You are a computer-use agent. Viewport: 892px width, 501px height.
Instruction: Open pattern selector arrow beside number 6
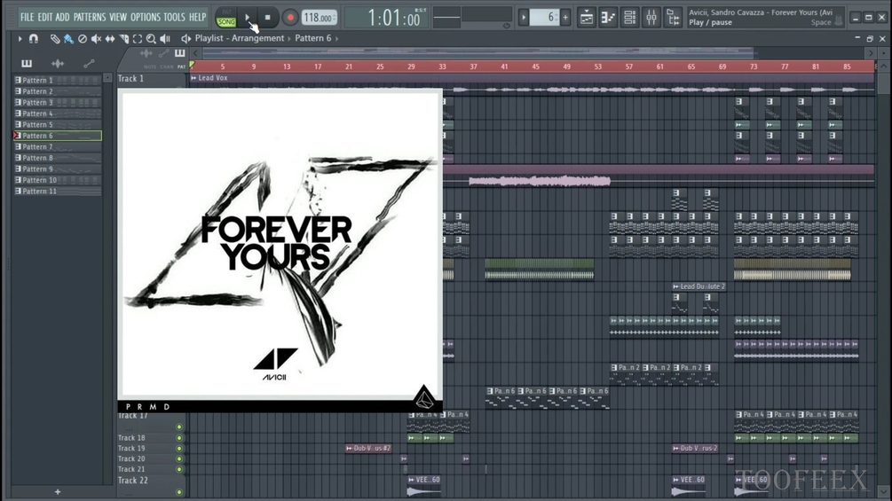pos(524,18)
